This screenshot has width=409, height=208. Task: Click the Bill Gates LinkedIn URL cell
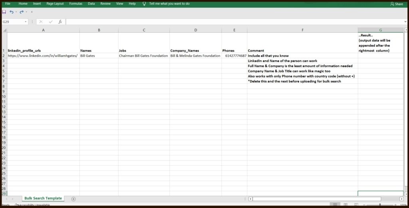click(x=43, y=56)
